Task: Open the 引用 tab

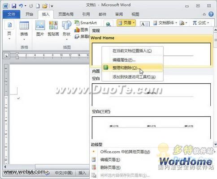Action: pos(86,14)
